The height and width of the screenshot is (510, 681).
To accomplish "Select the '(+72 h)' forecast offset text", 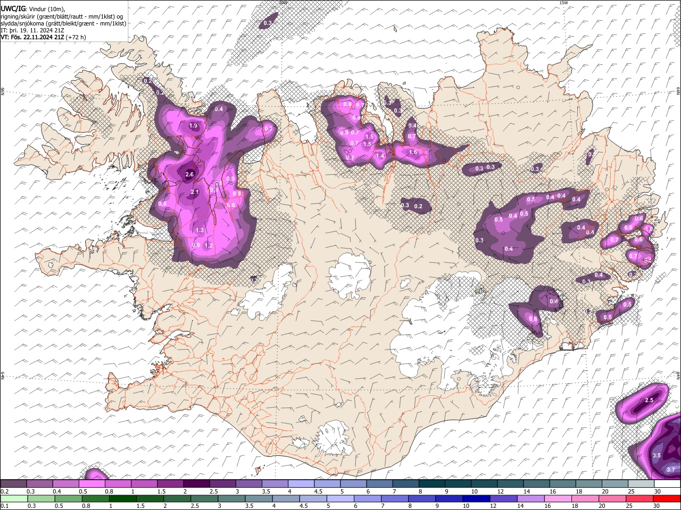I will (75, 37).
